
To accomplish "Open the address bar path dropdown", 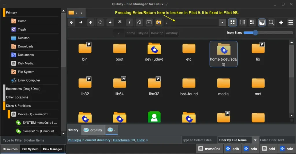I will pyautogui.click(x=222, y=23).
